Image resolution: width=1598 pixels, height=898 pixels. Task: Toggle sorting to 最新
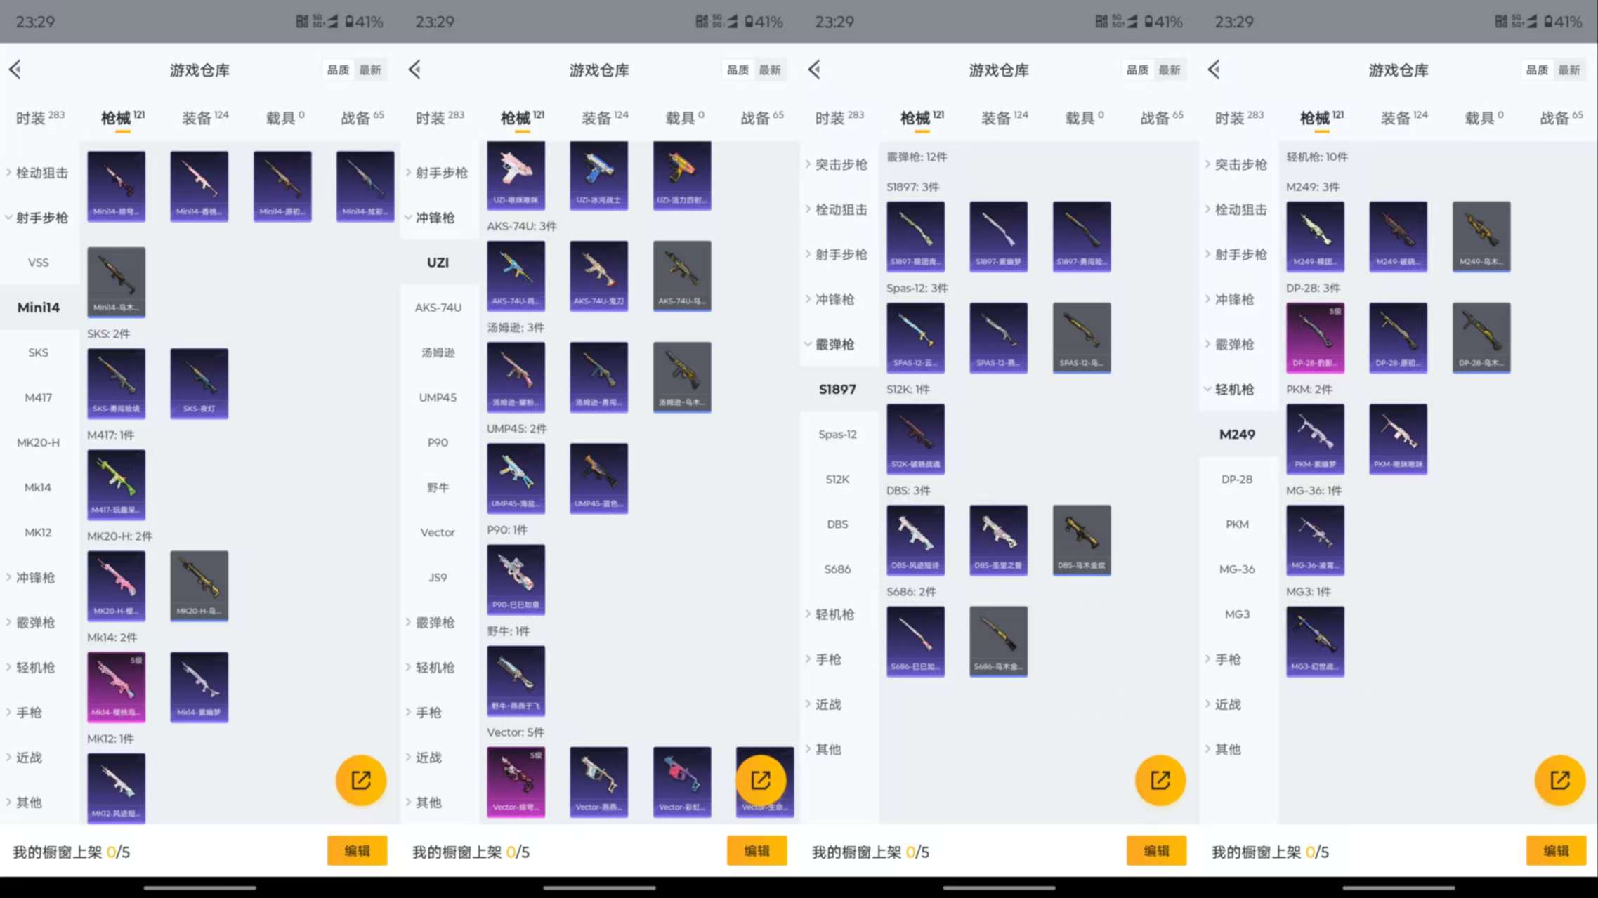(371, 70)
